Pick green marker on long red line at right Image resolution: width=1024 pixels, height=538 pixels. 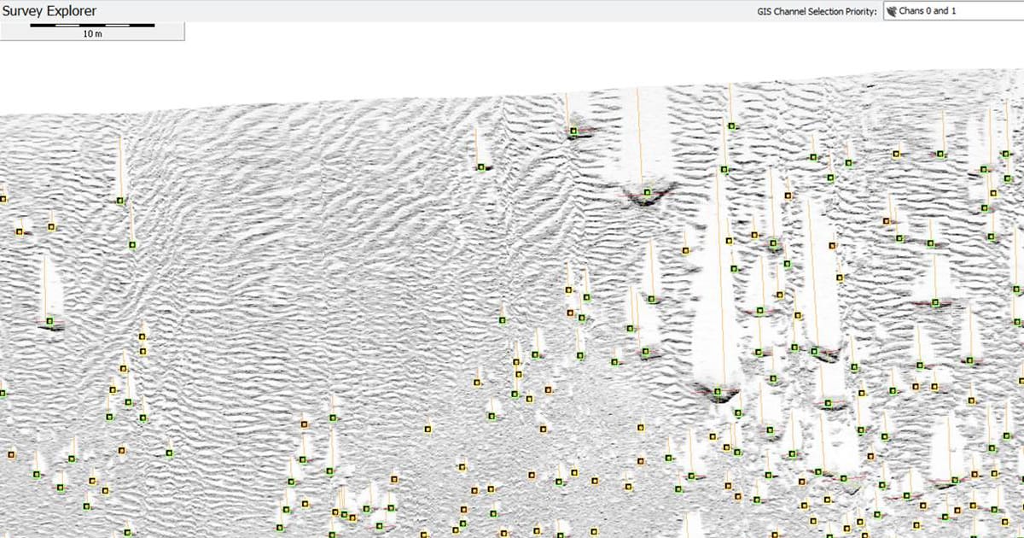[935, 301]
